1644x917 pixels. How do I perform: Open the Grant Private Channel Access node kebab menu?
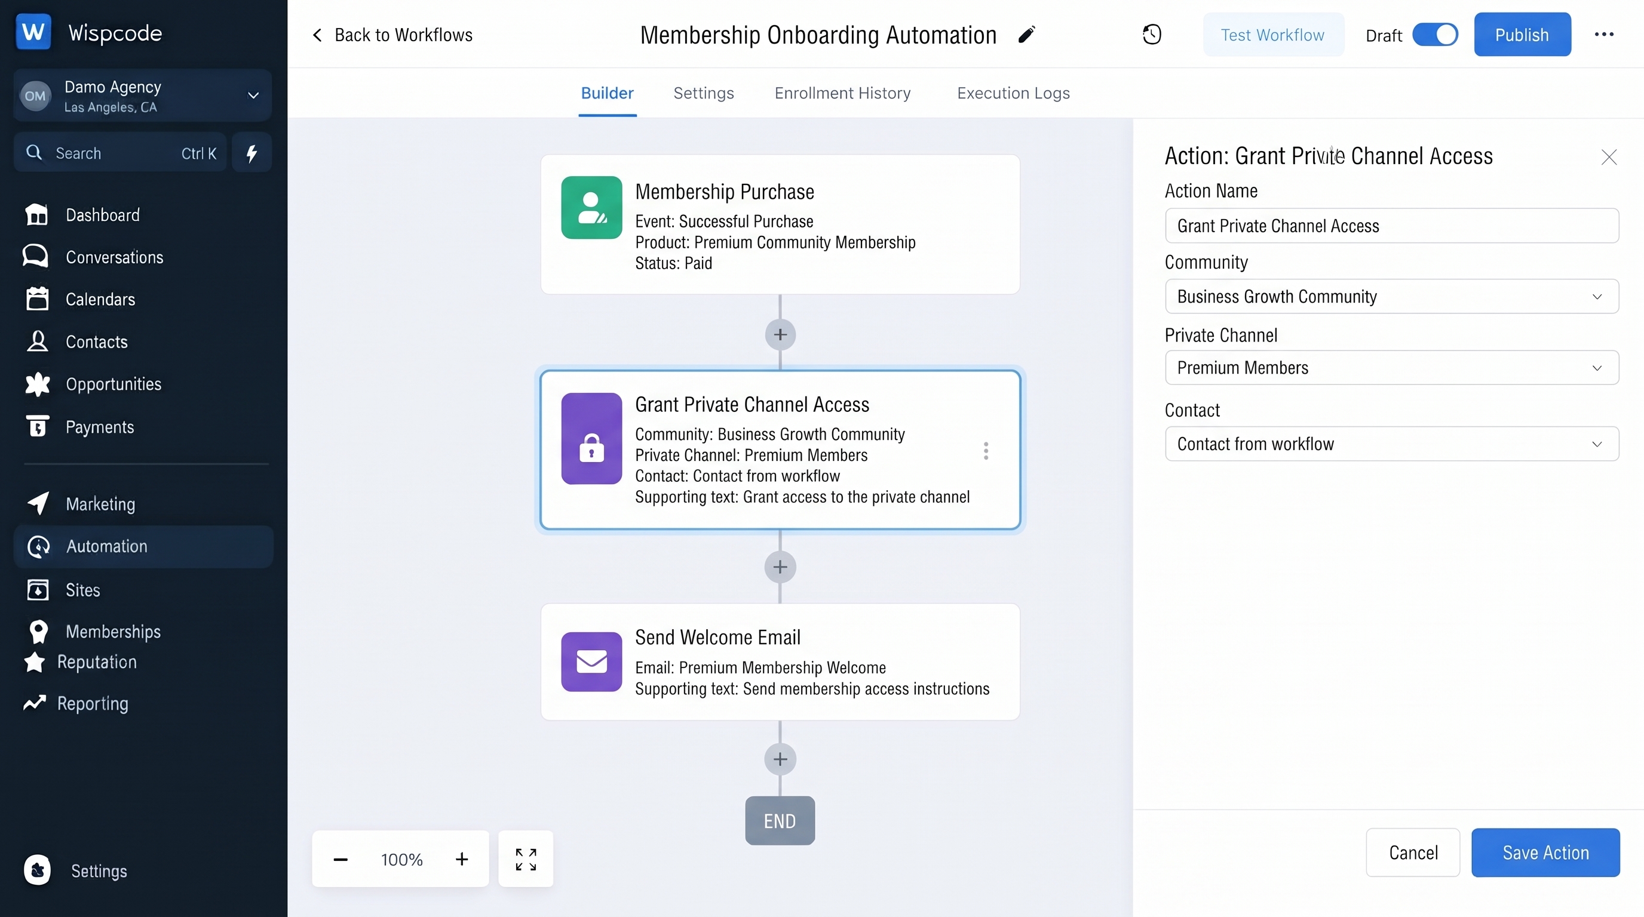986,451
